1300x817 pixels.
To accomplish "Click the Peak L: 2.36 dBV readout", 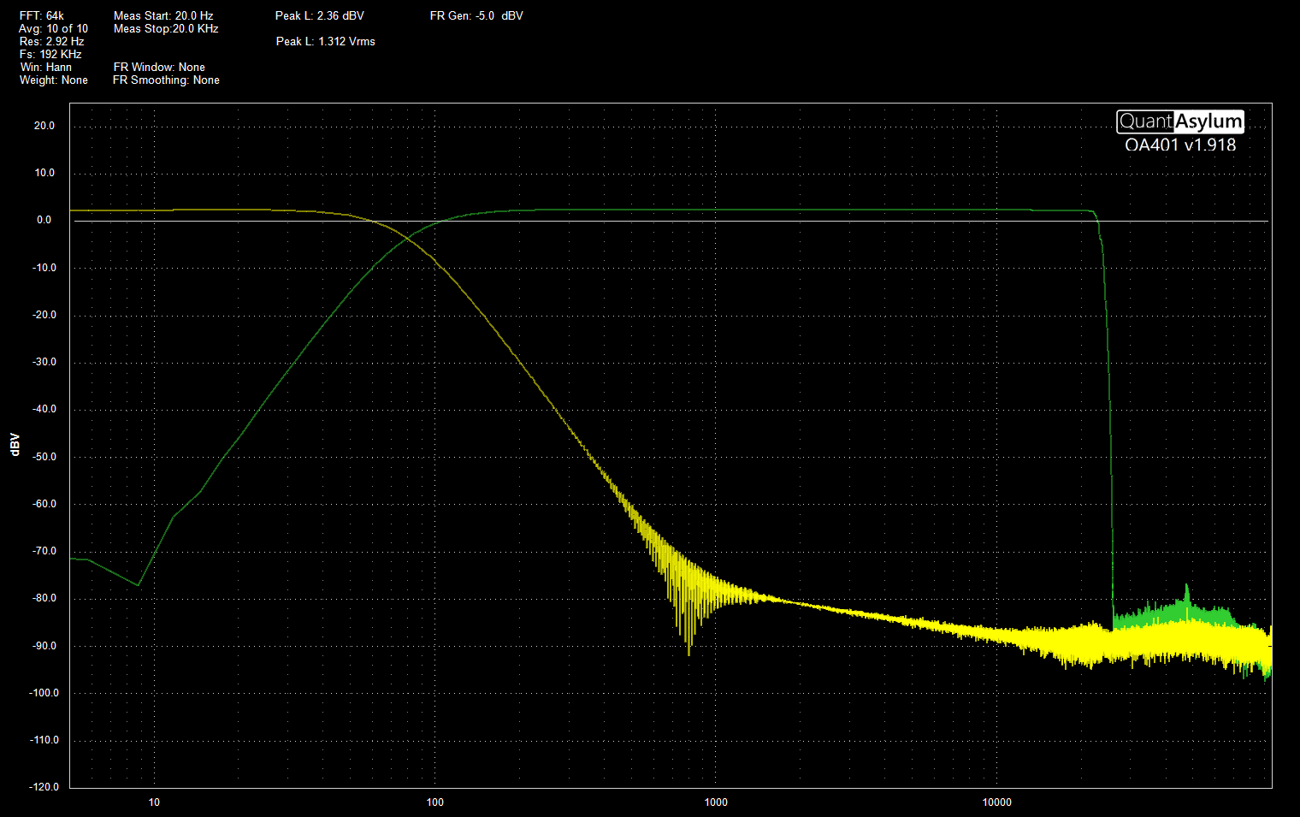I will coord(319,15).
